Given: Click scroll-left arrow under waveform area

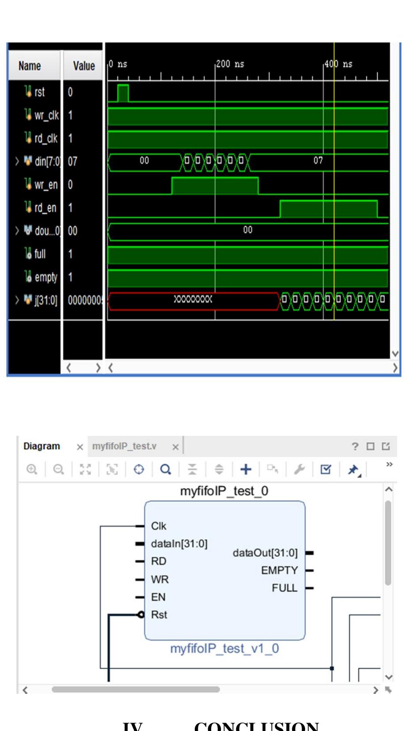Looking at the screenshot, I should (110, 368).
